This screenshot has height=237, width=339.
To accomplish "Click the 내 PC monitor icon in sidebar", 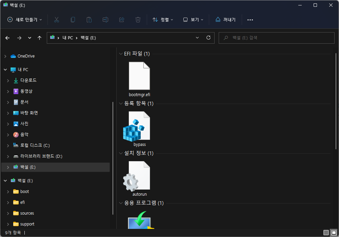I will pos(13,70).
